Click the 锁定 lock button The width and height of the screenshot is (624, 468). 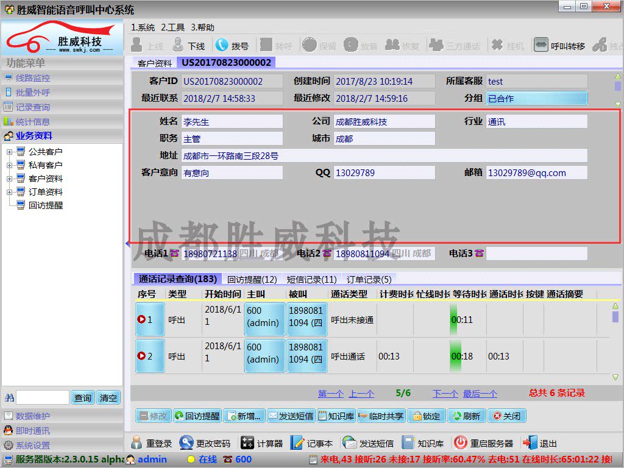click(x=425, y=416)
